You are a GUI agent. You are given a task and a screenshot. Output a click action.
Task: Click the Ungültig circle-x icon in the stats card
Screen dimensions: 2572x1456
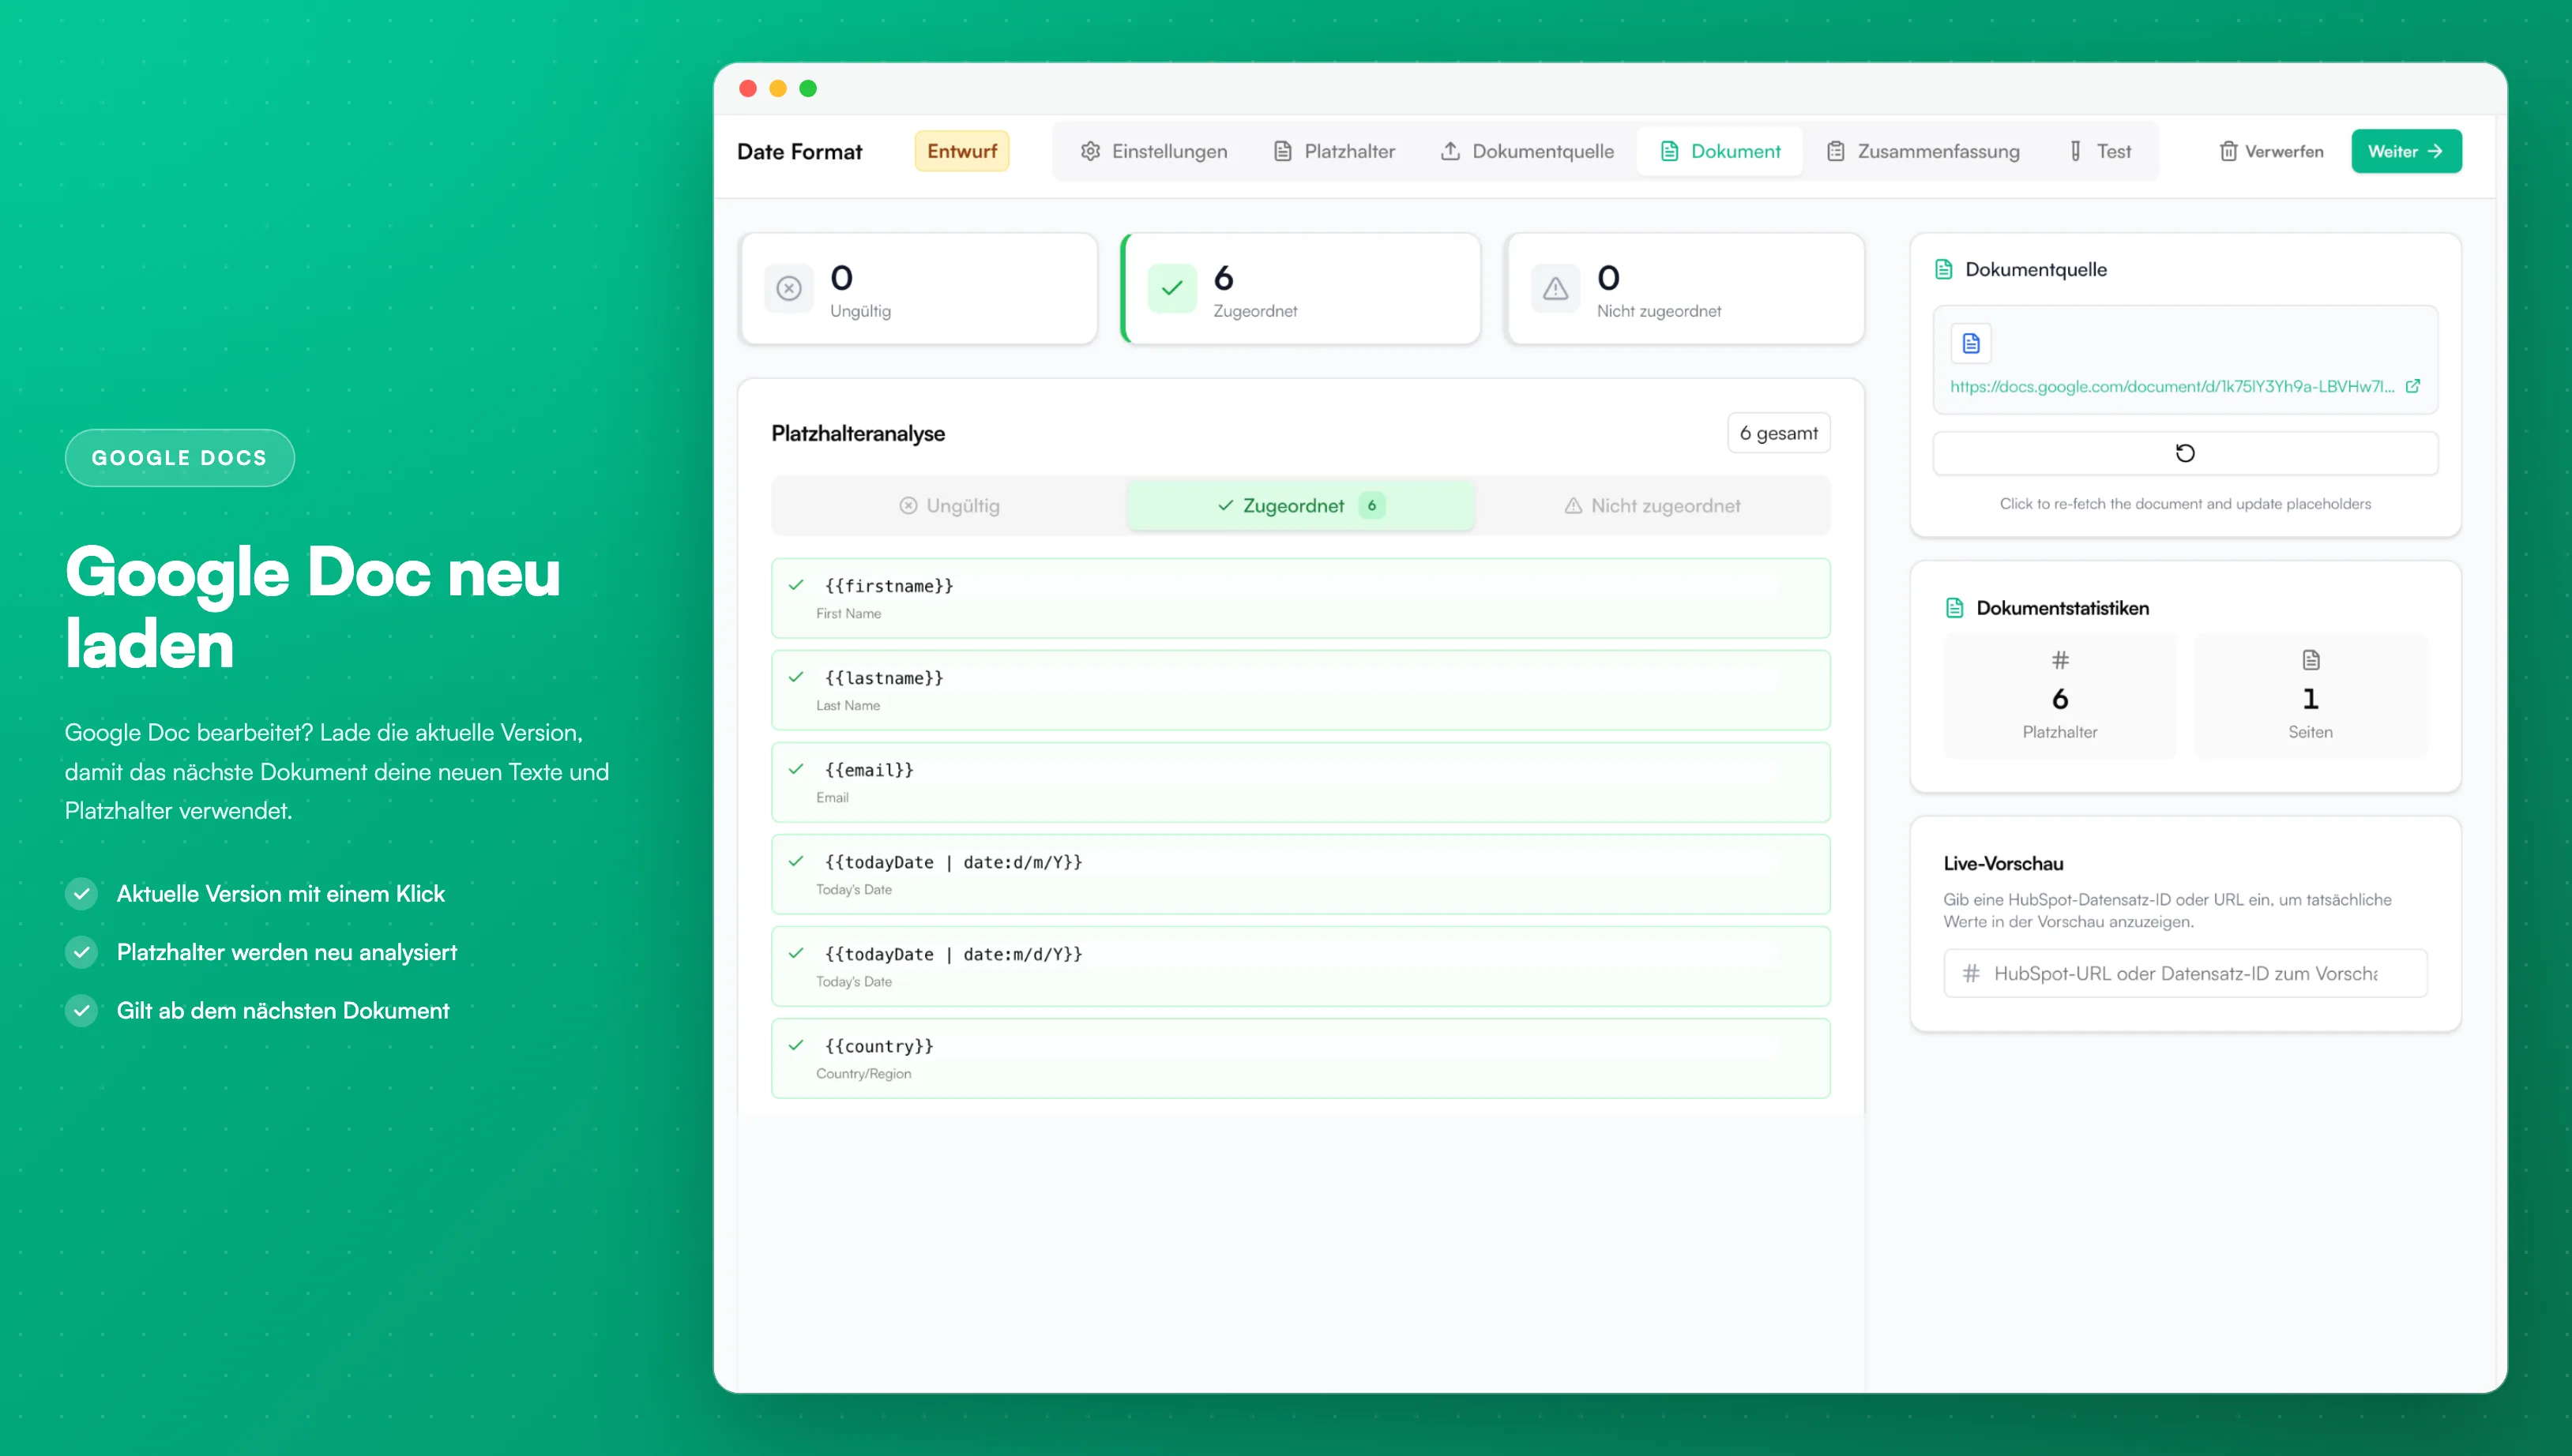click(x=789, y=289)
